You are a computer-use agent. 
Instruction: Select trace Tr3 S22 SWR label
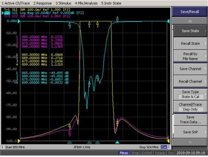coord(37,16)
